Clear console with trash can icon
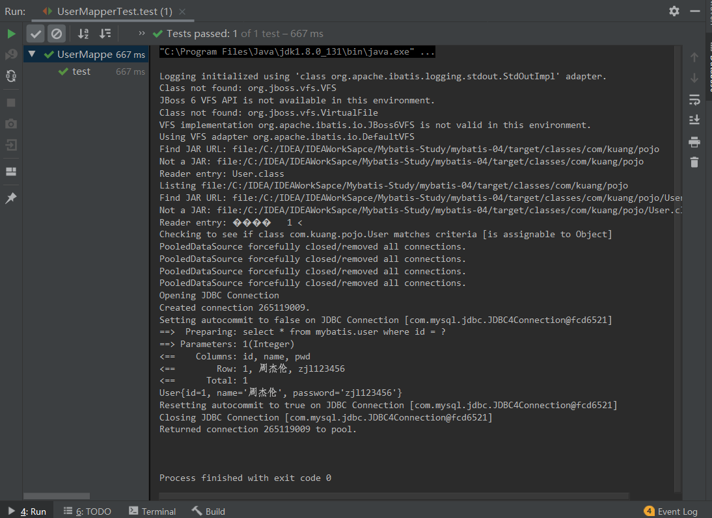The height and width of the screenshot is (518, 712). tap(694, 162)
